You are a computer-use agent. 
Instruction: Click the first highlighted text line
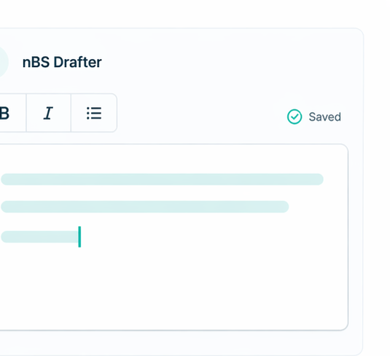tap(162, 179)
